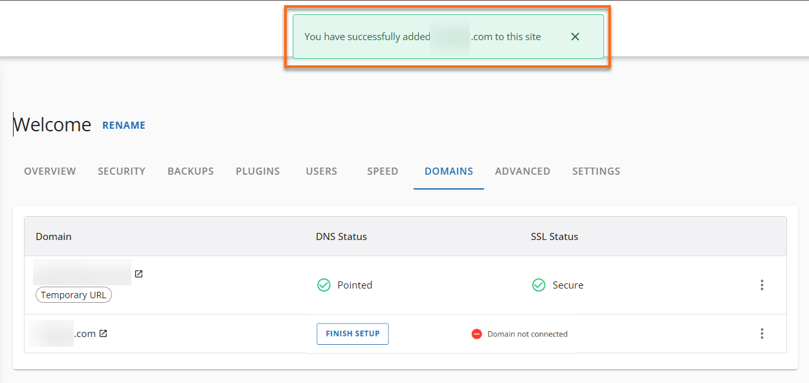Viewport: 809px width, 383px height.
Task: Expand the .com domain row's options menu
Action: pos(762,334)
